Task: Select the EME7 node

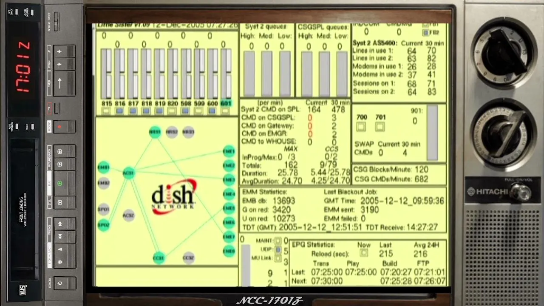Action: coord(229,237)
